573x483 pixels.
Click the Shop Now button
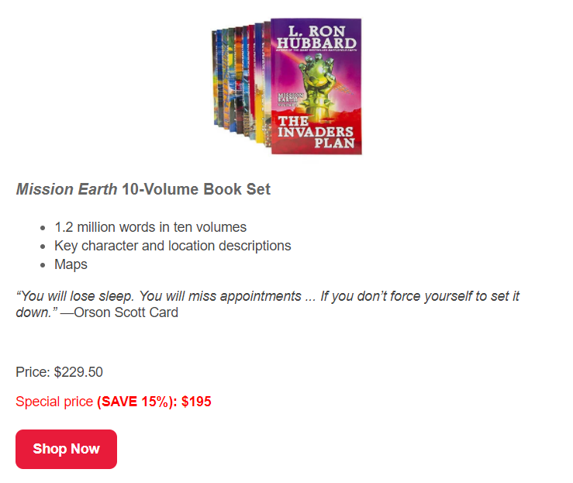[x=66, y=449]
